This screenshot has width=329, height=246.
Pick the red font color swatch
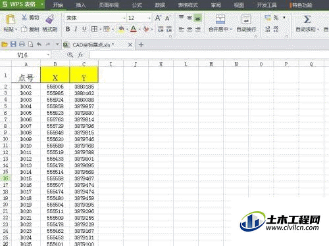coord(134,29)
